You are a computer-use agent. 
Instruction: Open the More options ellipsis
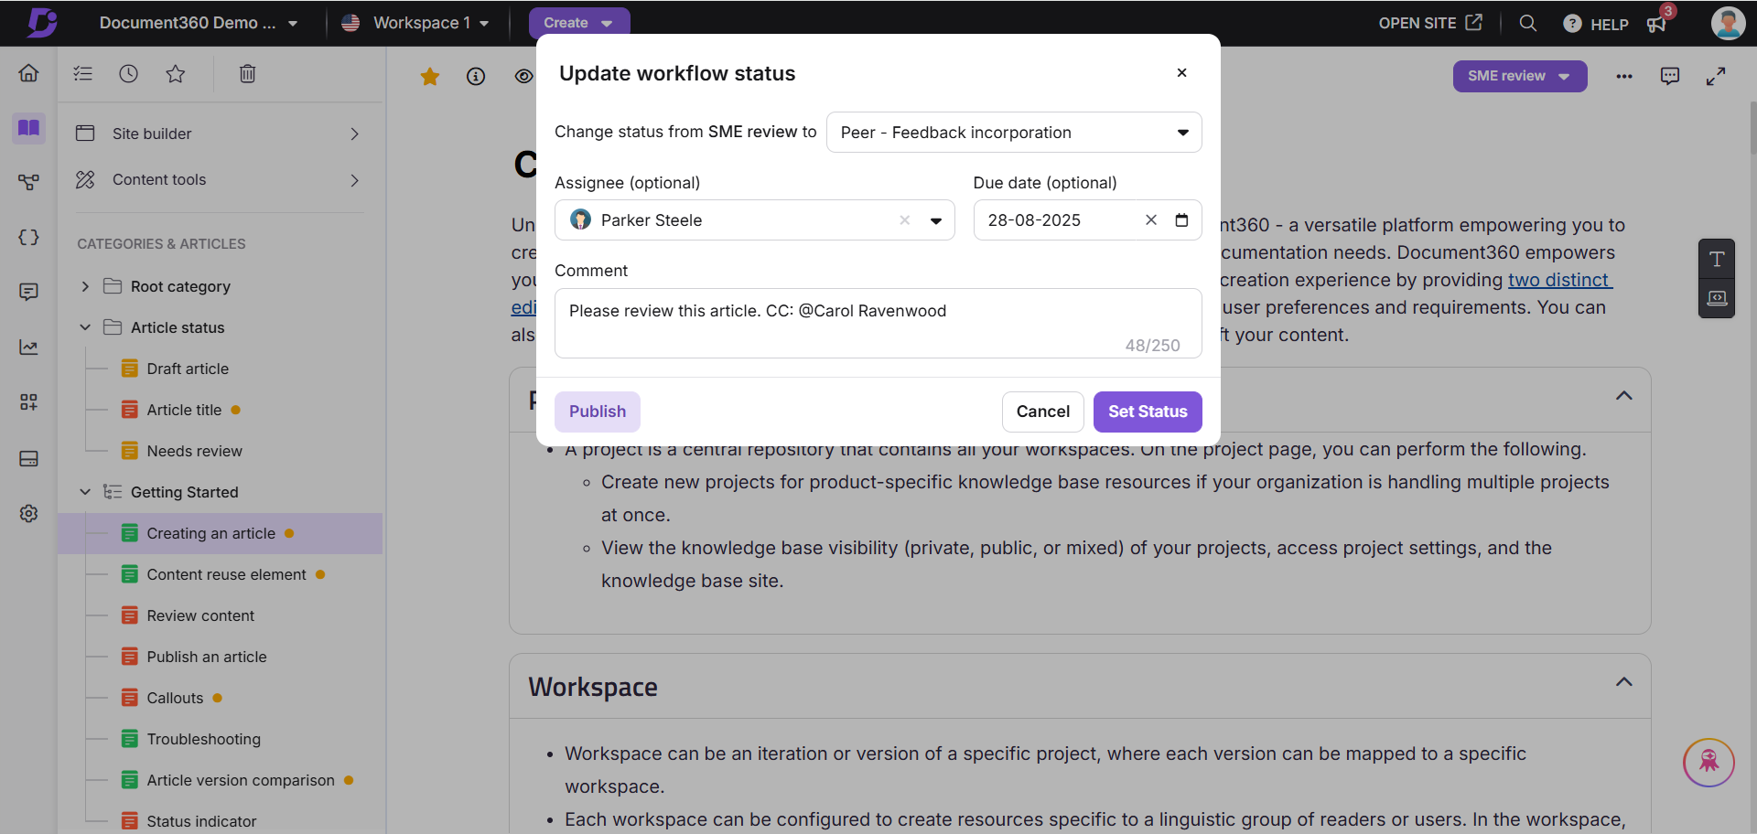coord(1624,77)
